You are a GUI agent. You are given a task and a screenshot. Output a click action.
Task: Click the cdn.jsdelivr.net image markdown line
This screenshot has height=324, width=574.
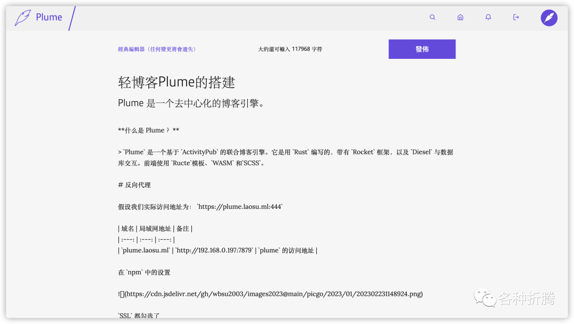(x=270, y=294)
